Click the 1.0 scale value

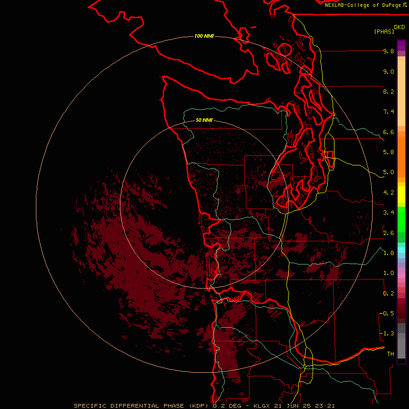[x=389, y=273]
